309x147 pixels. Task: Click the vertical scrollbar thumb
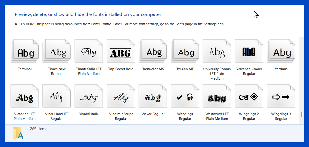tap(302, 115)
